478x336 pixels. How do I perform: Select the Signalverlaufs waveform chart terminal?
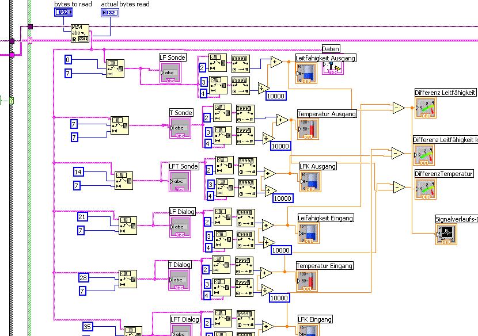446,235
